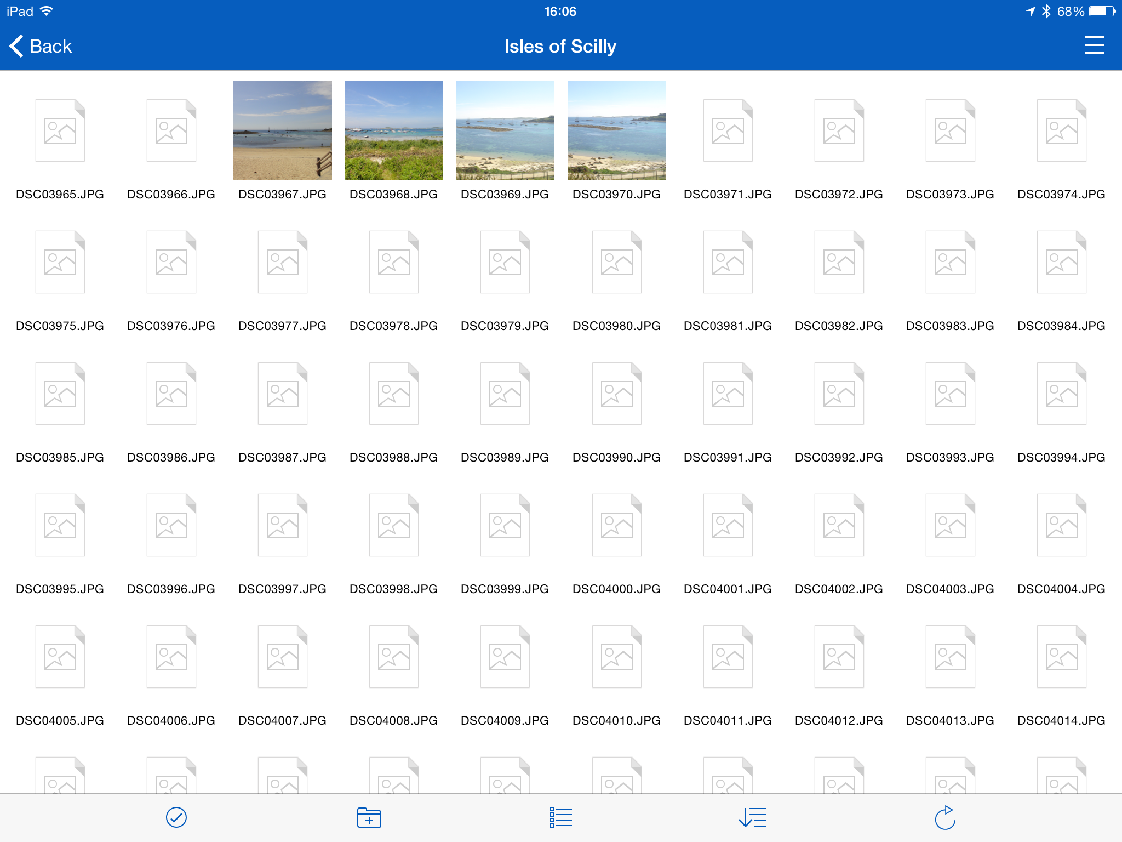1122x842 pixels.
Task: Open DSC03970.JPG bay thumbnail
Action: point(617,130)
